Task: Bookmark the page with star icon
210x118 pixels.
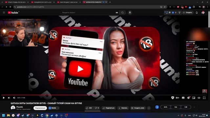Action: [165, 7]
